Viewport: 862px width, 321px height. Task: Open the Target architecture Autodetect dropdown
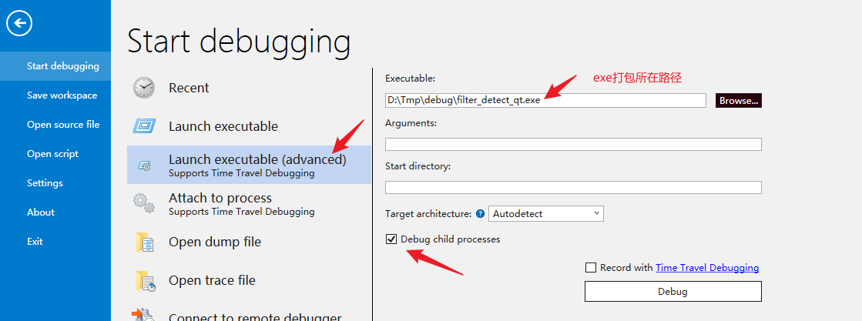[546, 213]
